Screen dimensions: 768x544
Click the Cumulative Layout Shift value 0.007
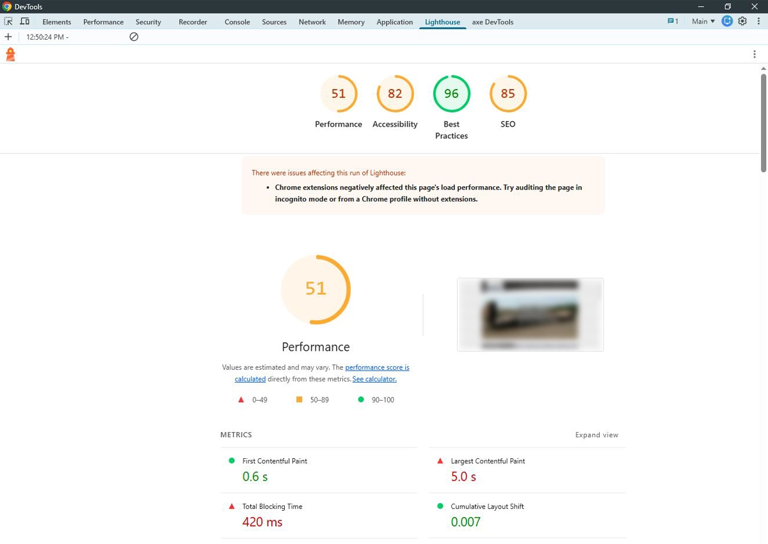pos(465,522)
